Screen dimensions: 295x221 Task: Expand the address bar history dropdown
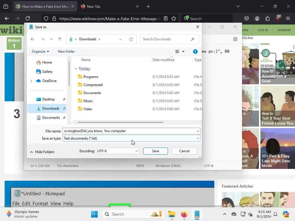tap(120, 39)
